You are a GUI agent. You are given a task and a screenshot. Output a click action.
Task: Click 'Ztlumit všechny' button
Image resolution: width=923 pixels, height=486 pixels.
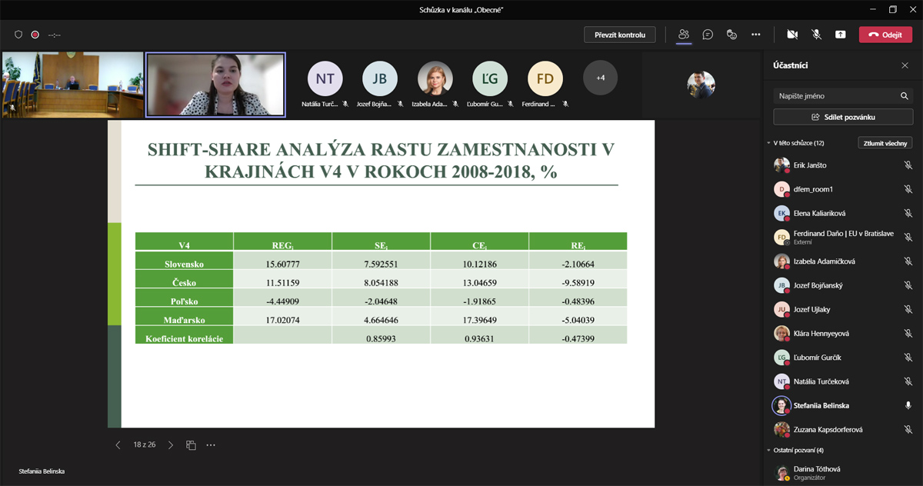click(x=885, y=143)
